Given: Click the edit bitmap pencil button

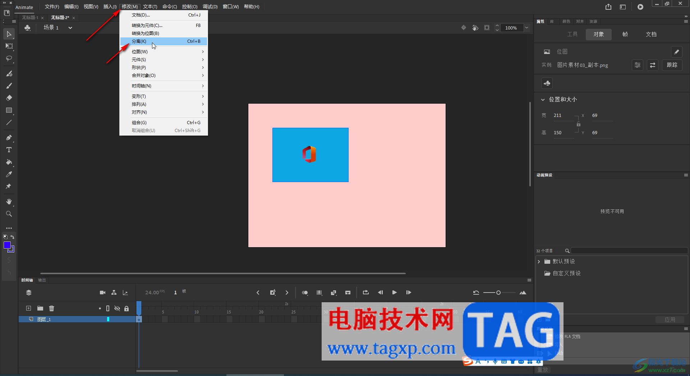Looking at the screenshot, I should point(676,52).
